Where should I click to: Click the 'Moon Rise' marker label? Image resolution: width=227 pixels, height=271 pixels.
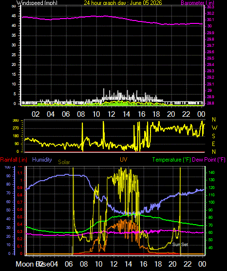coord(33,264)
